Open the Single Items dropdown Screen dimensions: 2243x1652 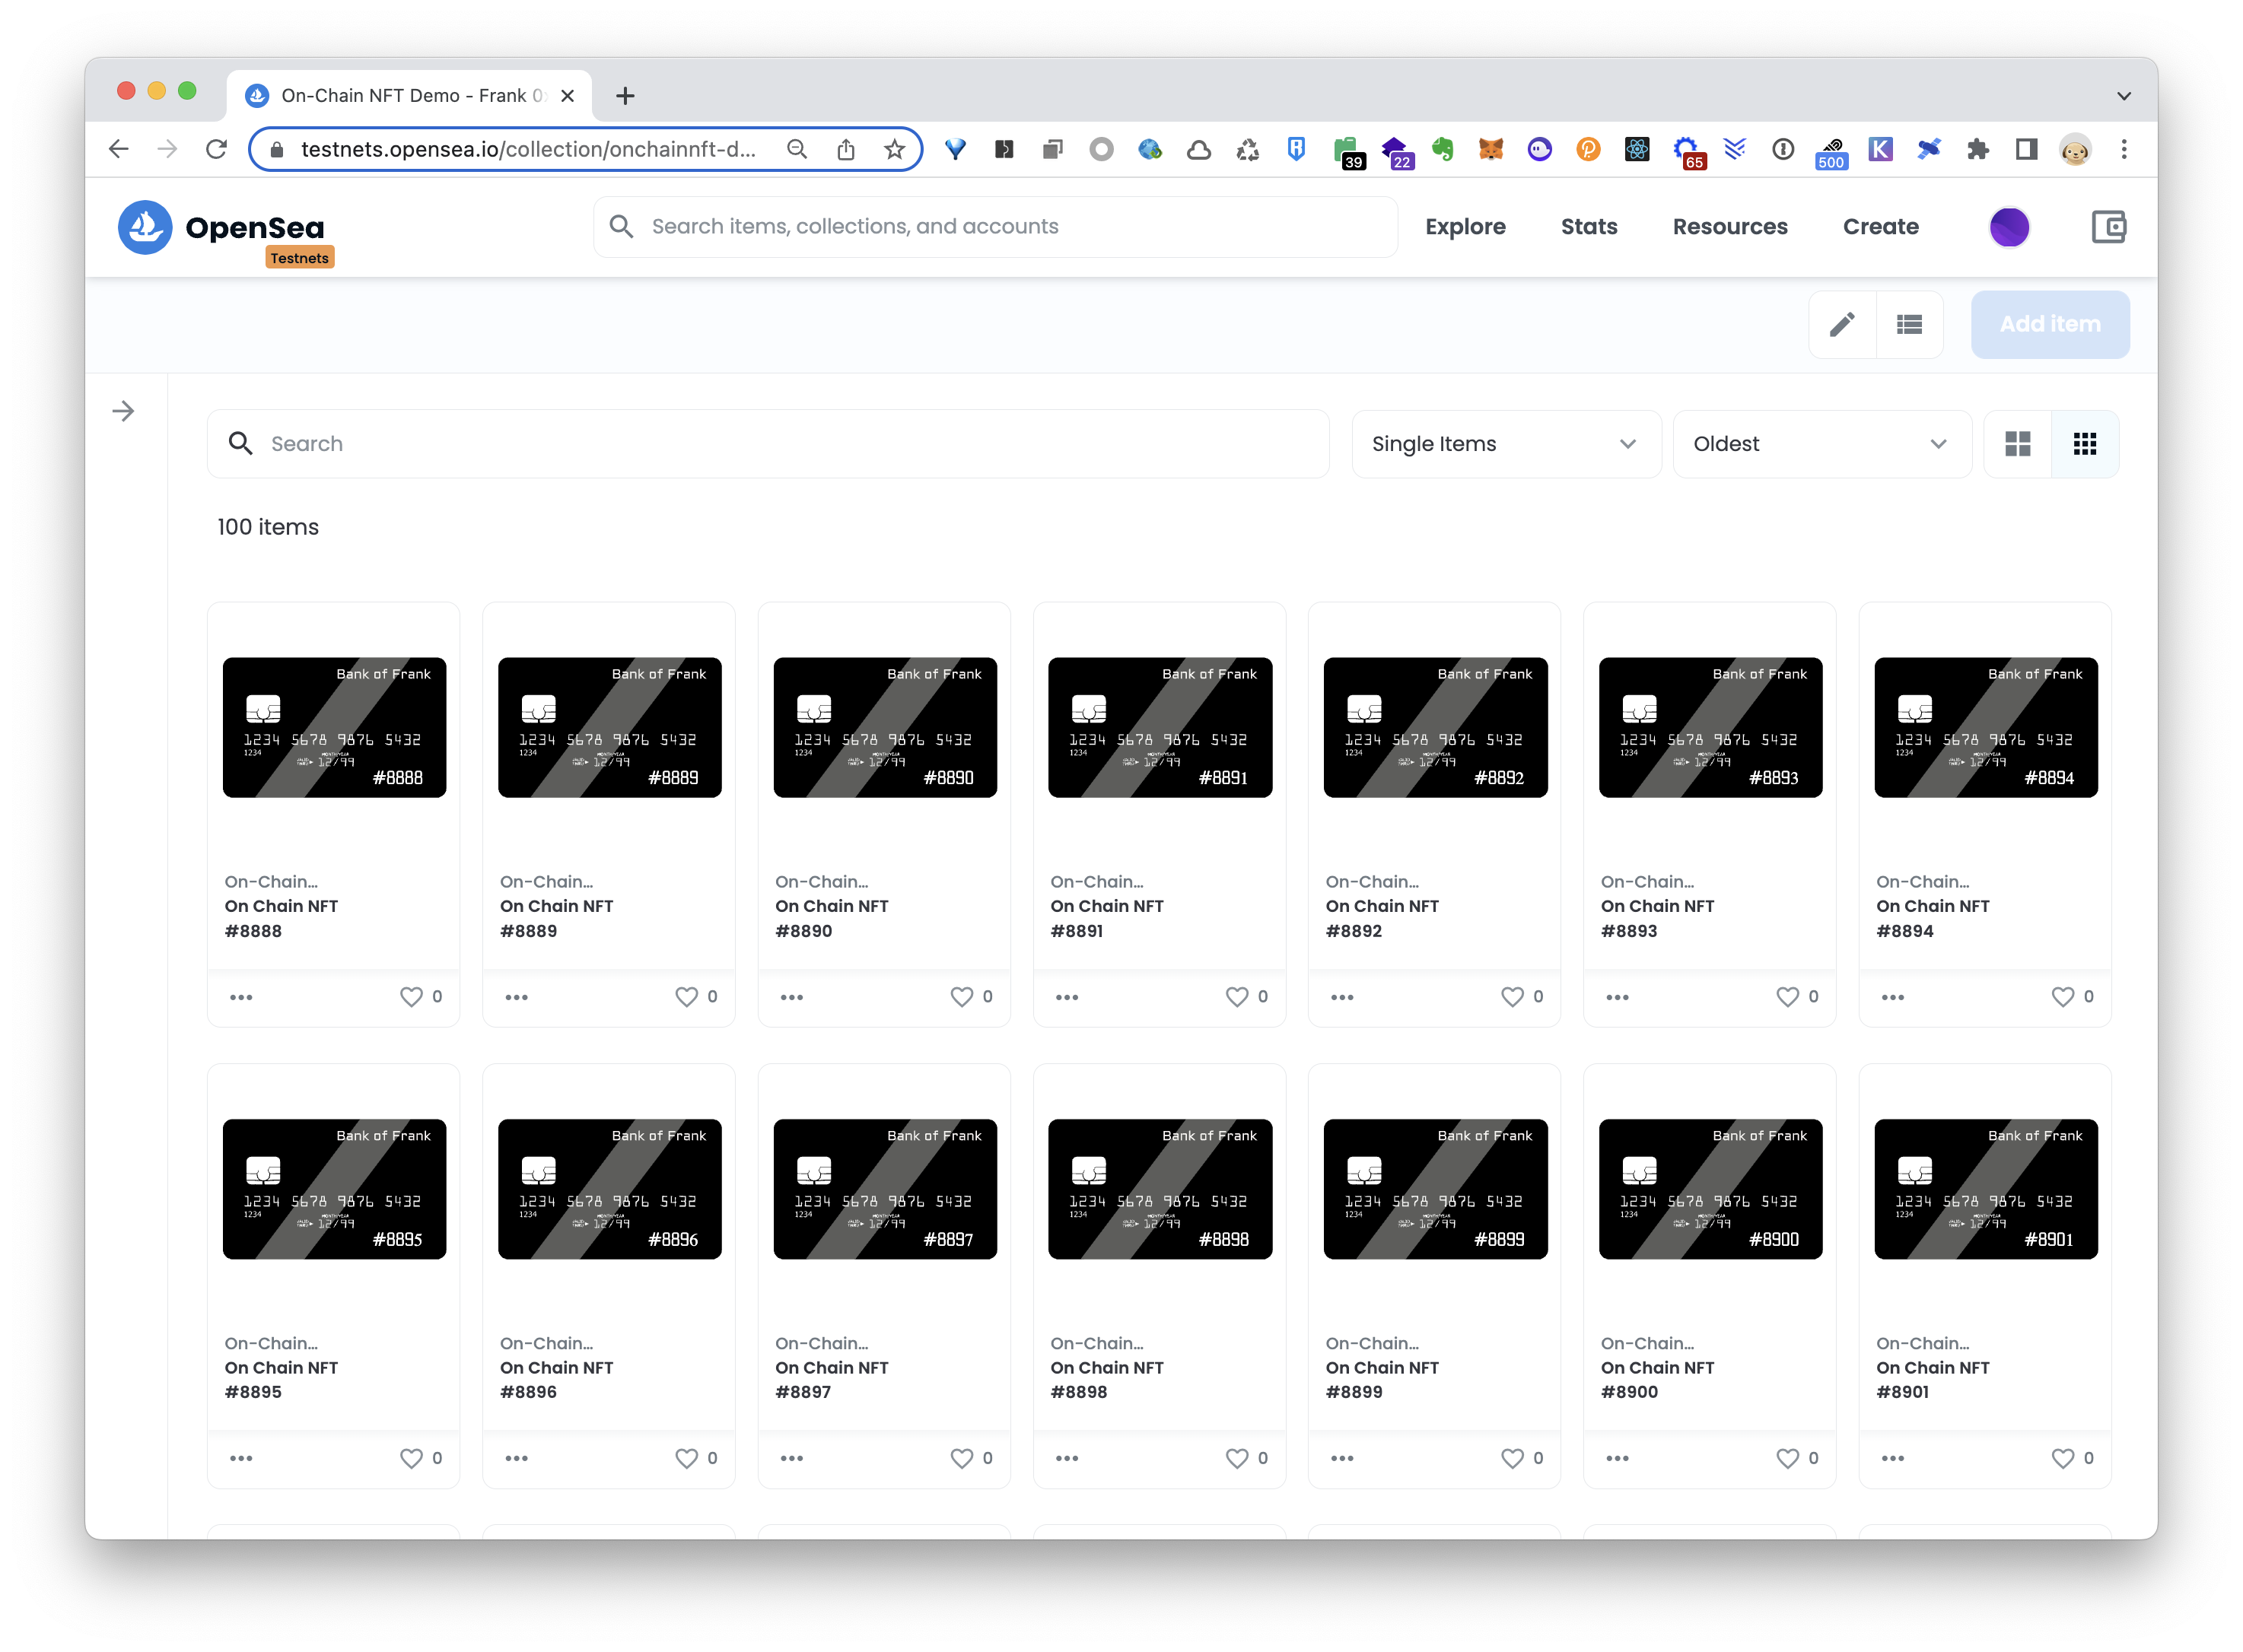(x=1505, y=444)
